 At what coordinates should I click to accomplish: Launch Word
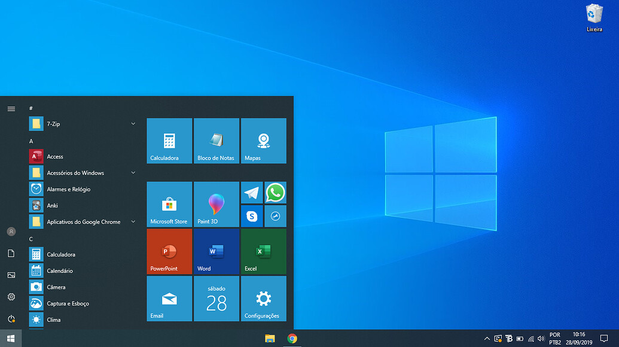click(216, 251)
